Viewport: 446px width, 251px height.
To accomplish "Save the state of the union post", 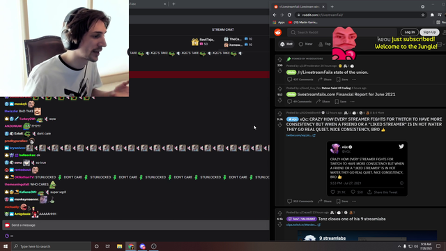I will [342, 79].
